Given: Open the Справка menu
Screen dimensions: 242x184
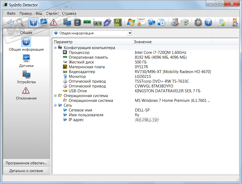Looking at the screenshot, I should tap(69, 13).
